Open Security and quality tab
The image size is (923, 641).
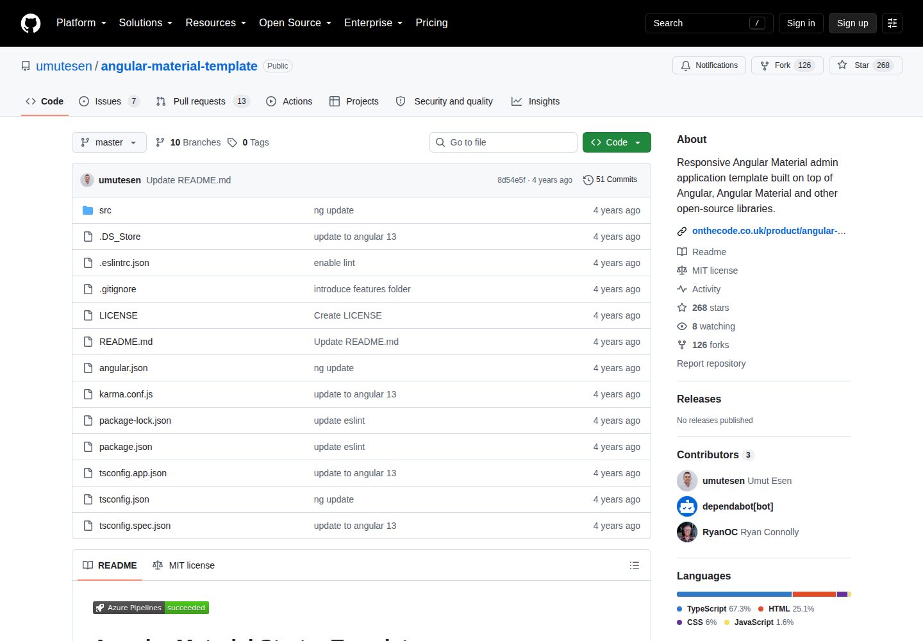[x=444, y=101]
